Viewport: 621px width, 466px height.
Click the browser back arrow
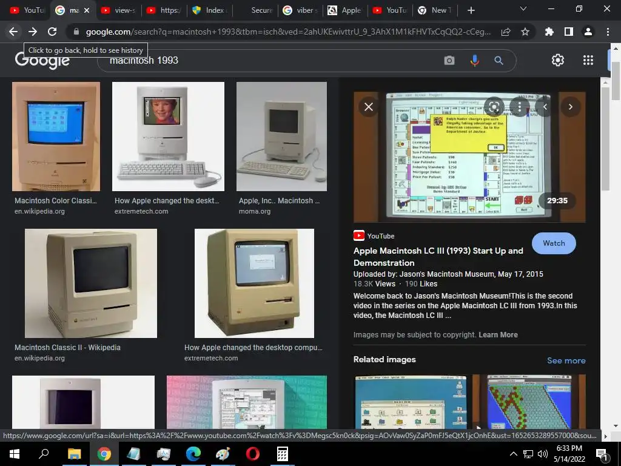pyautogui.click(x=13, y=32)
